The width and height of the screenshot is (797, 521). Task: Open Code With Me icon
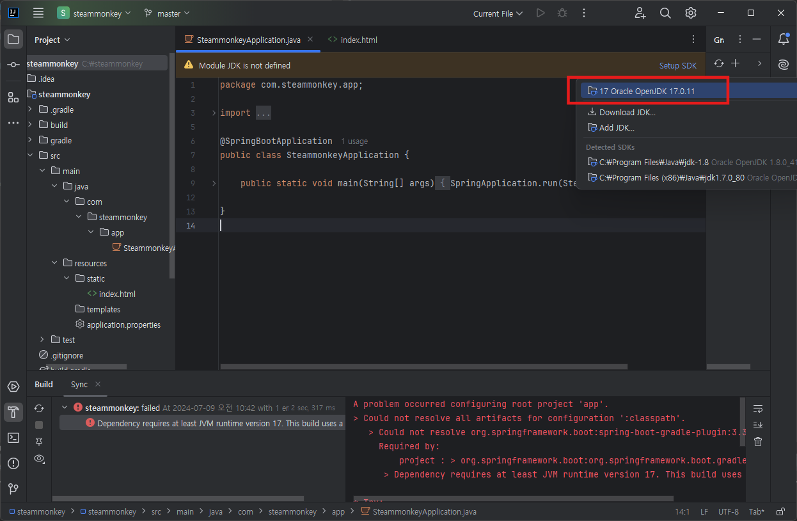pos(640,13)
